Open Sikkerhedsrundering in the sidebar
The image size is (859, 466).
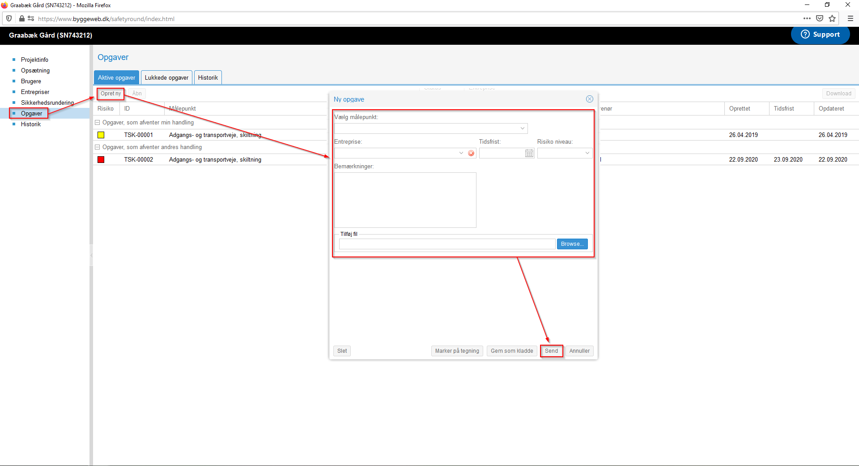(x=47, y=103)
